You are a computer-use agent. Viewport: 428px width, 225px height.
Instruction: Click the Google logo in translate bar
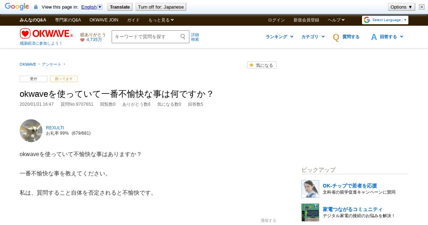click(x=17, y=7)
